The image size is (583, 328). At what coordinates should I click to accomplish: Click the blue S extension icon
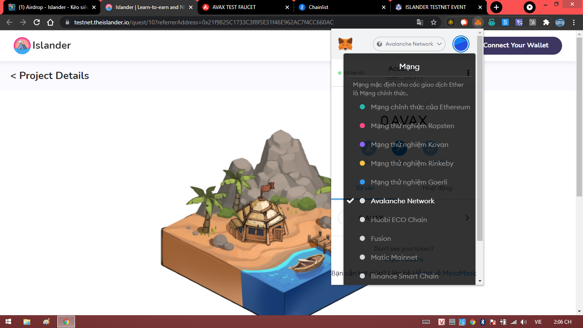point(505,22)
